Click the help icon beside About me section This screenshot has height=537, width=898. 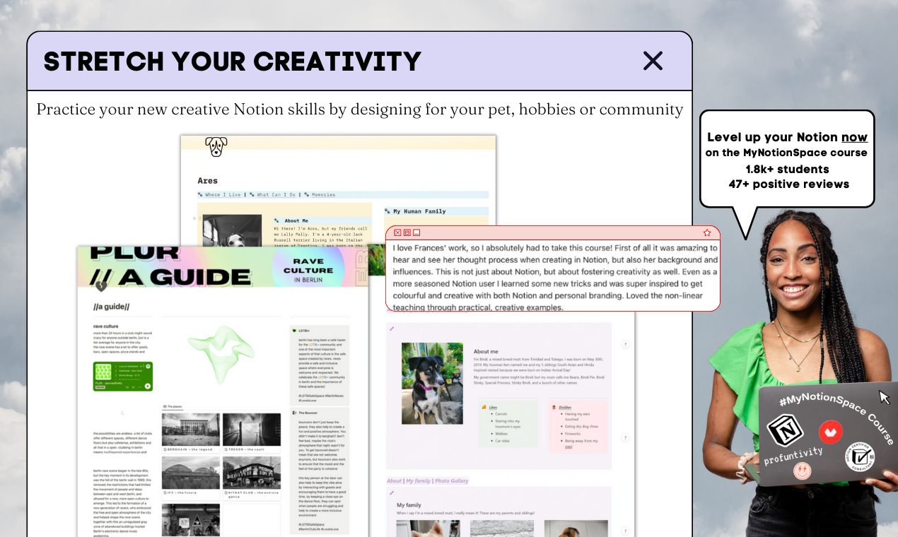click(x=625, y=344)
